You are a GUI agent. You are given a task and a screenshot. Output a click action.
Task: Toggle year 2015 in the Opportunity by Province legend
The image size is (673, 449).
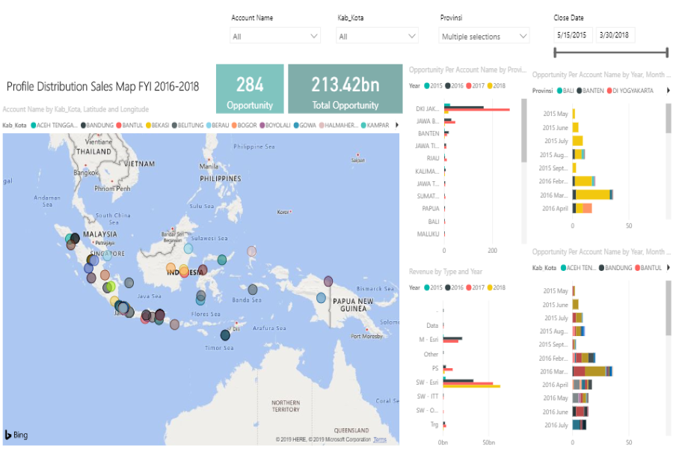(427, 86)
